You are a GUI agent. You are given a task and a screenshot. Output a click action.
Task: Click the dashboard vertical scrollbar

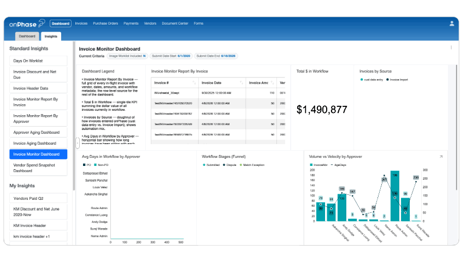457,128
